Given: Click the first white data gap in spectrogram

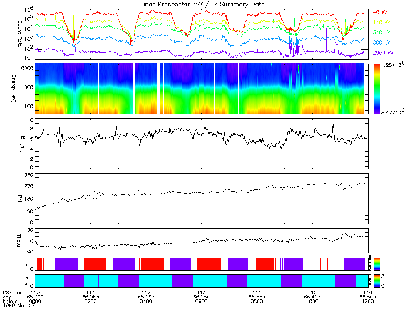Looking at the screenshot, I should point(98,89).
